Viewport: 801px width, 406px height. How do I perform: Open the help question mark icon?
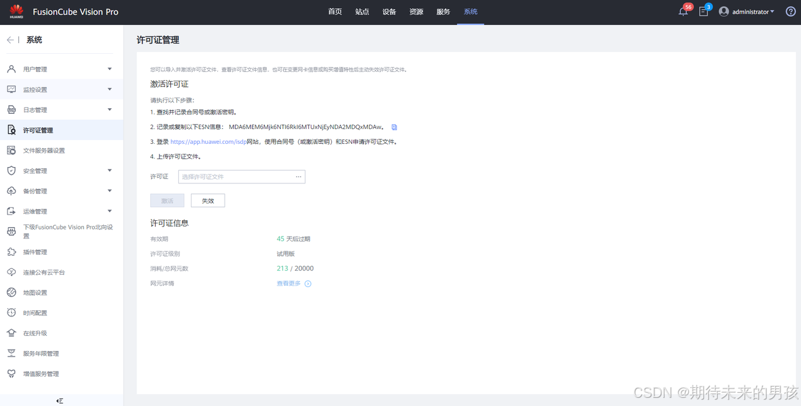click(790, 12)
